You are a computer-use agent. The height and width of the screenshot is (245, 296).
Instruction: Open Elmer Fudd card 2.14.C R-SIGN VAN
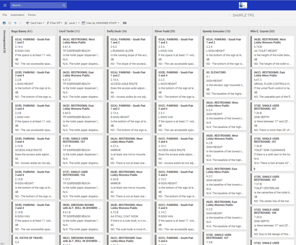(x=177, y=217)
